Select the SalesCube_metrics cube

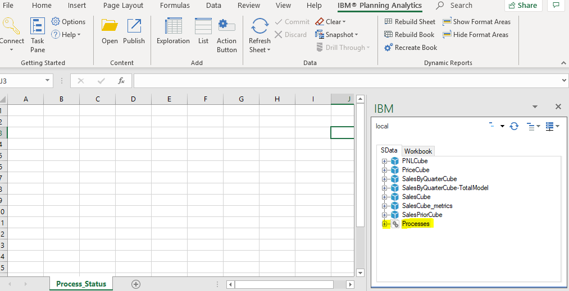tap(427, 205)
